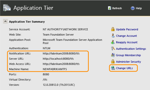Click the Notification URL value http://fabrikam2008:8080/tfs

coord(61,53)
